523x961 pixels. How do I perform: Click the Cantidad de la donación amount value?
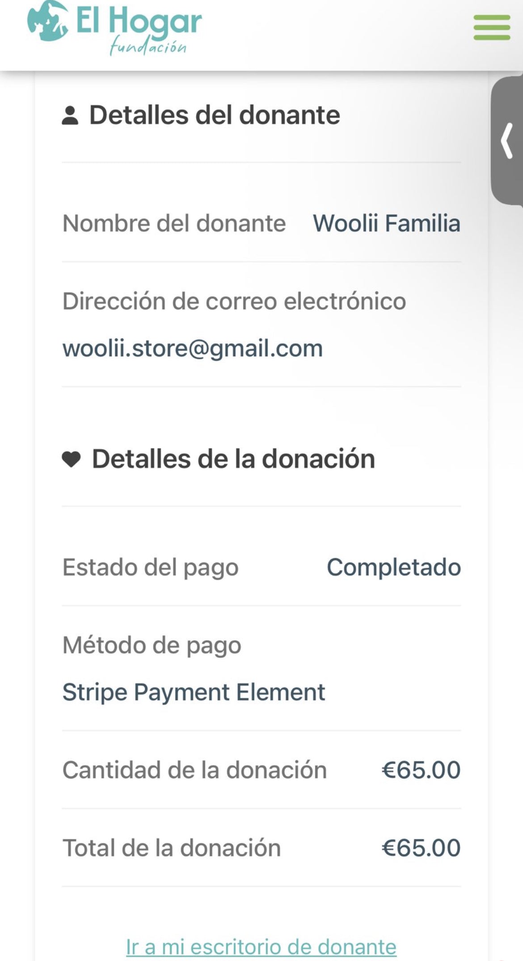click(421, 770)
